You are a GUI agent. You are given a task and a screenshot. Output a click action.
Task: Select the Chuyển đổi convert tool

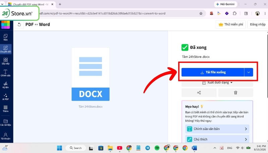point(5,49)
